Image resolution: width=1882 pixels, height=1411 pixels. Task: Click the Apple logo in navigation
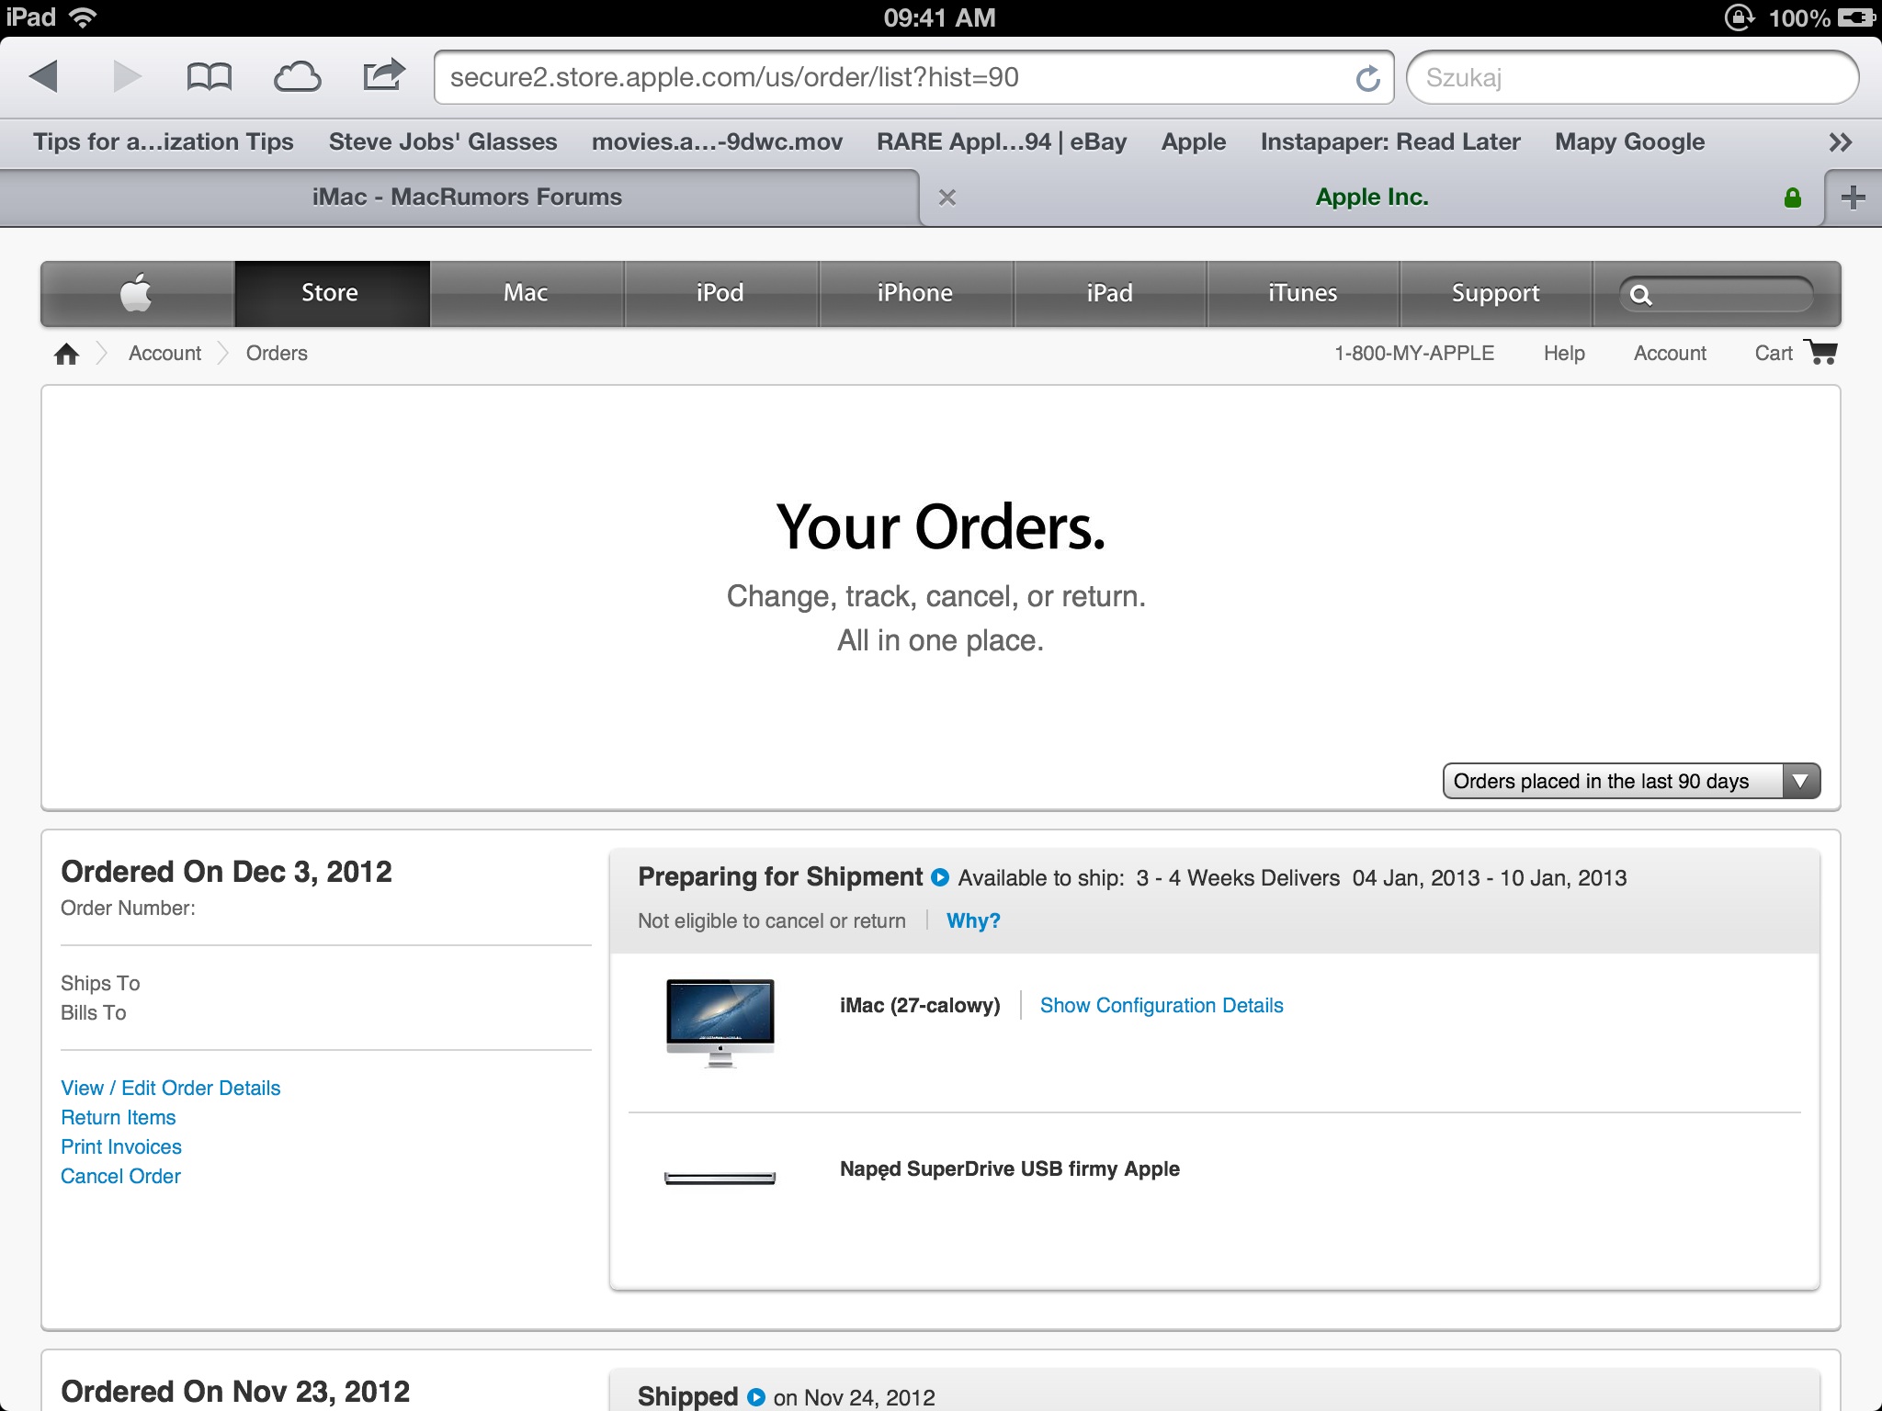tap(136, 293)
